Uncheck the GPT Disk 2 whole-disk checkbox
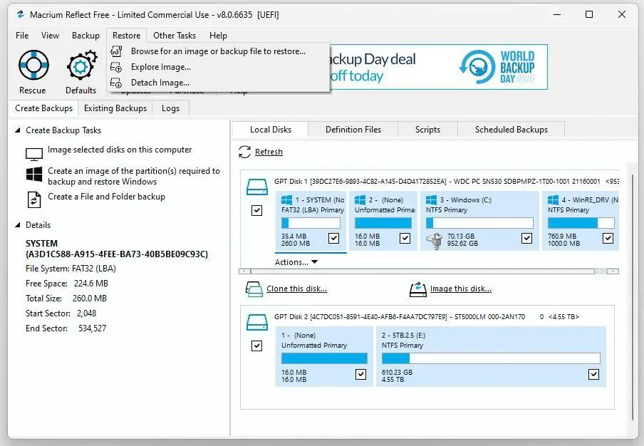 pos(256,346)
